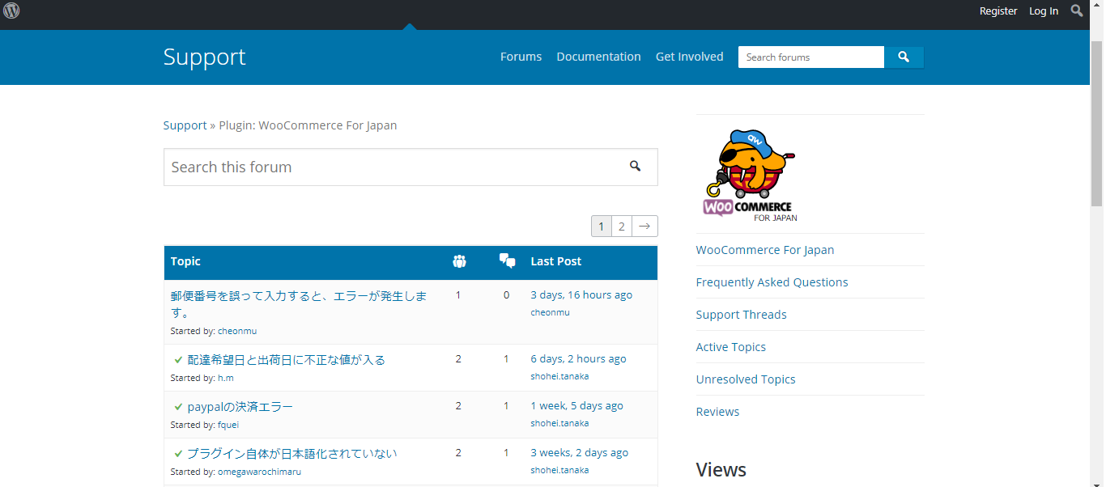Focus the 'Search forums' input field
This screenshot has height=487, width=1106.
[x=810, y=57]
